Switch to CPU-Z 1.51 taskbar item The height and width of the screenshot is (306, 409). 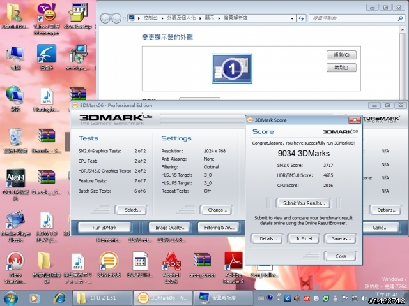pyautogui.click(x=102, y=298)
